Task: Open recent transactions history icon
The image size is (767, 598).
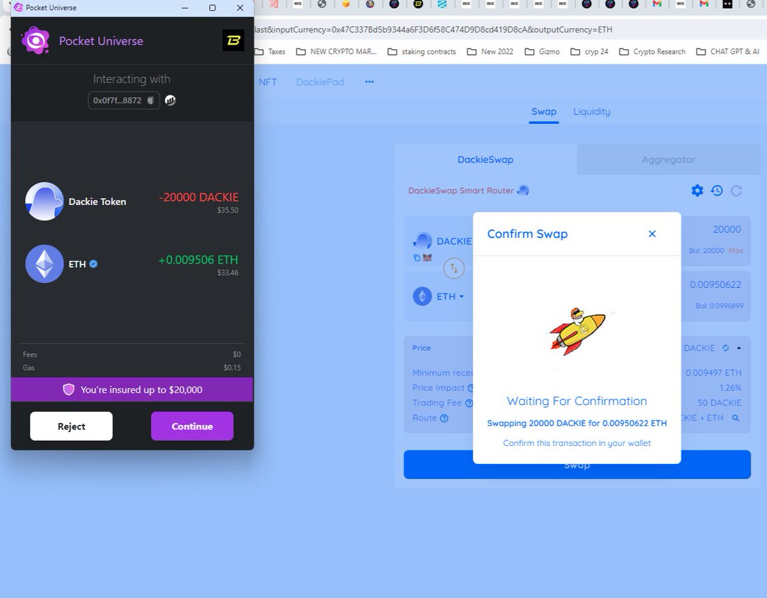Action: 717,190
